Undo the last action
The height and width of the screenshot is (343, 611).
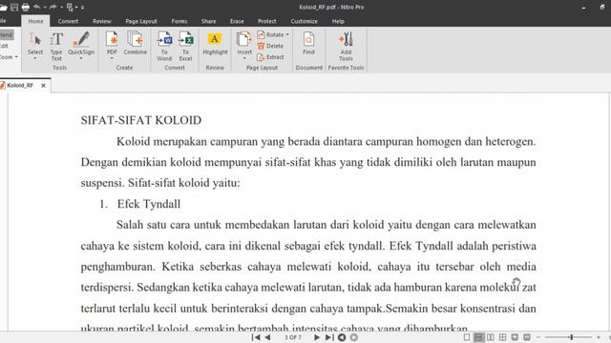[x=37, y=7]
